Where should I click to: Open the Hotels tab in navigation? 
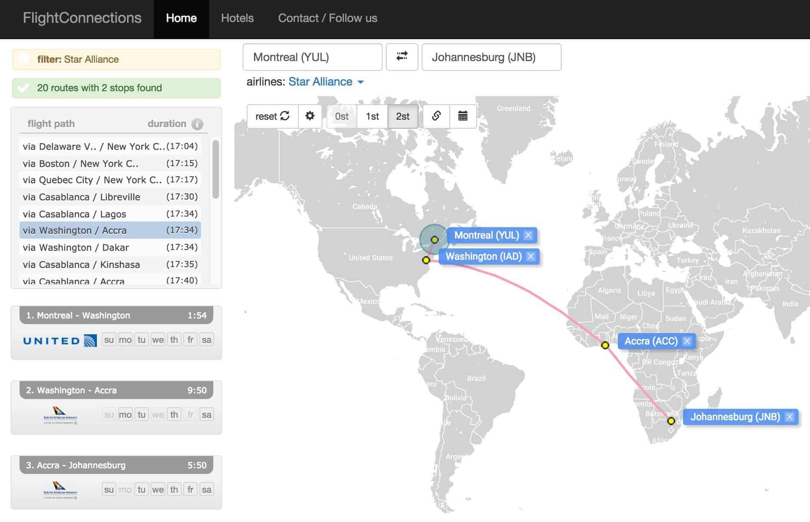(x=237, y=18)
